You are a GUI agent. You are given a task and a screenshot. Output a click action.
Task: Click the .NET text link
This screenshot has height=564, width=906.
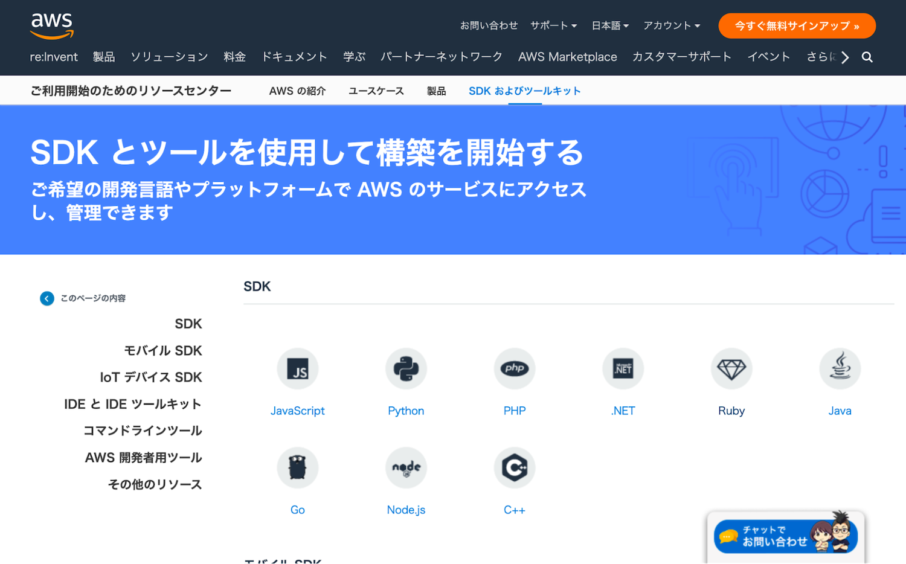[x=623, y=411]
